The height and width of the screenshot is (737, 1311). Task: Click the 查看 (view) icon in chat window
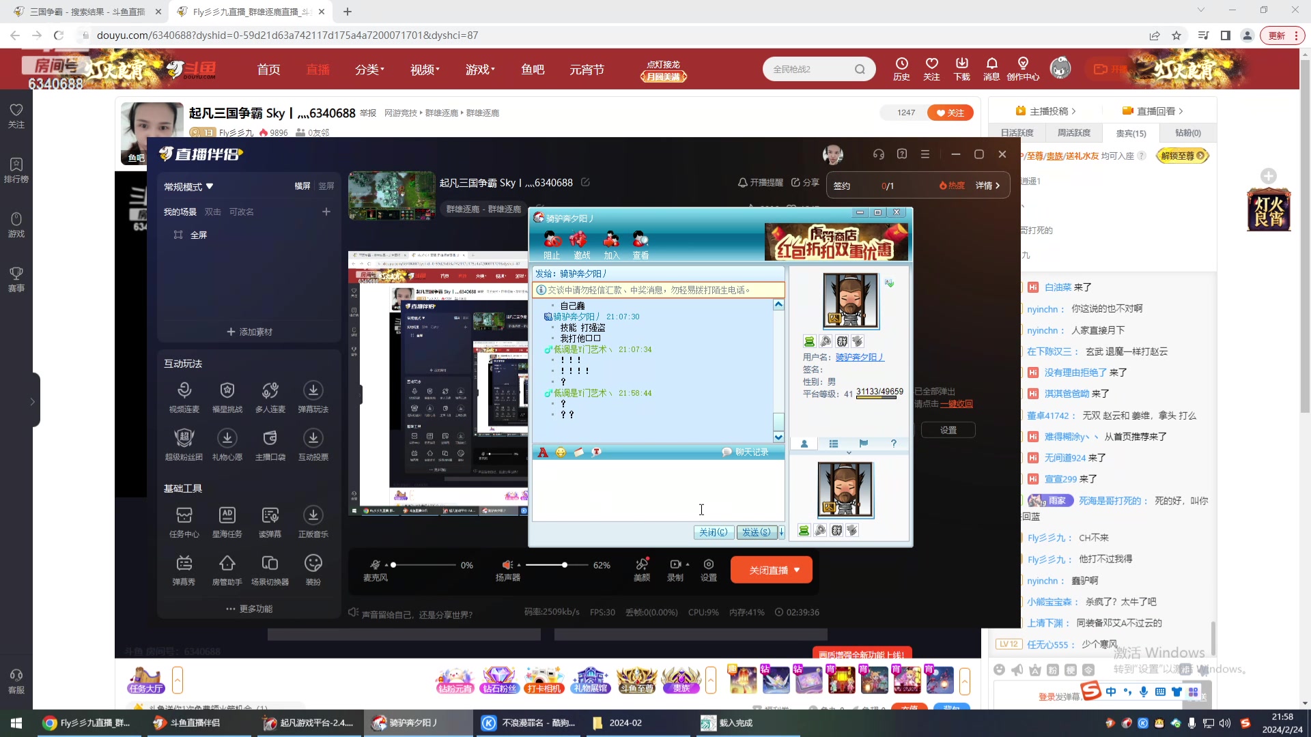click(x=640, y=244)
